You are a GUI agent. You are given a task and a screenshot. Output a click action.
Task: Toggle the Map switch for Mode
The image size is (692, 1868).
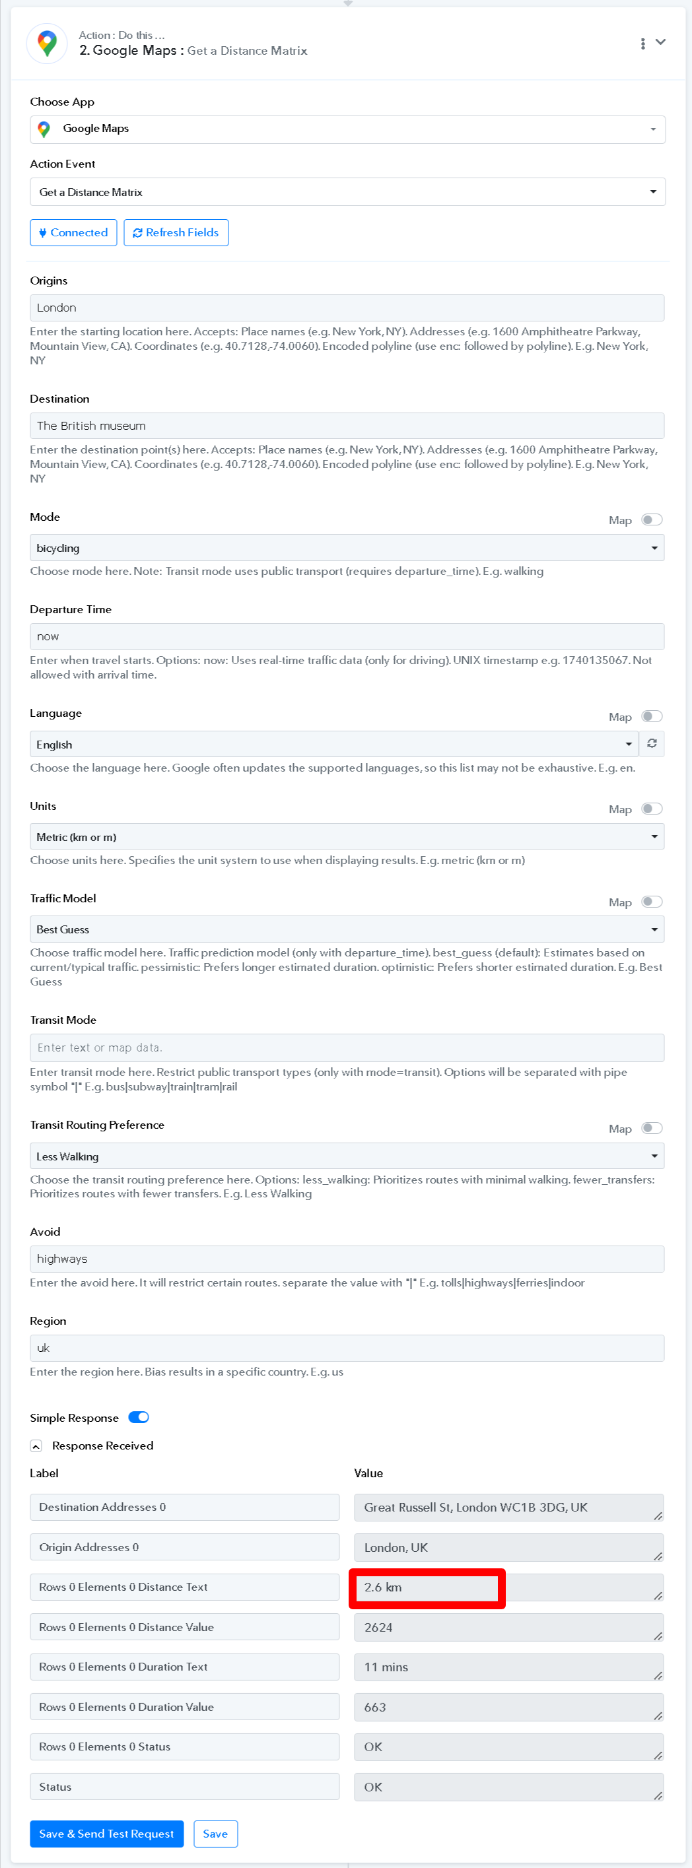point(651,520)
